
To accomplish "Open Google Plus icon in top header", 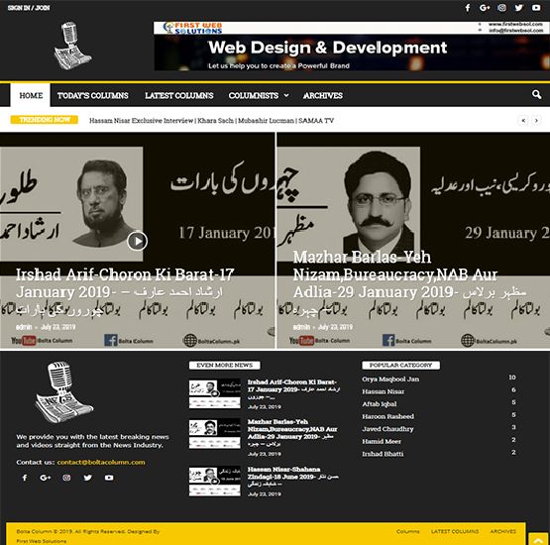I will click(485, 8).
